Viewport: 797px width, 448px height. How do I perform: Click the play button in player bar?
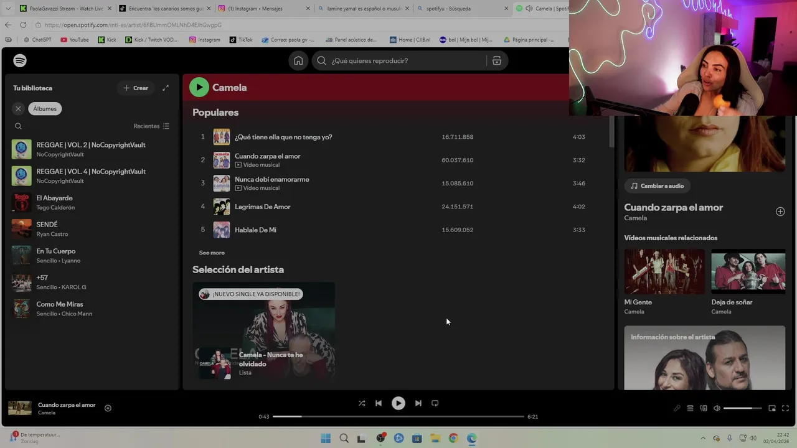tap(398, 403)
